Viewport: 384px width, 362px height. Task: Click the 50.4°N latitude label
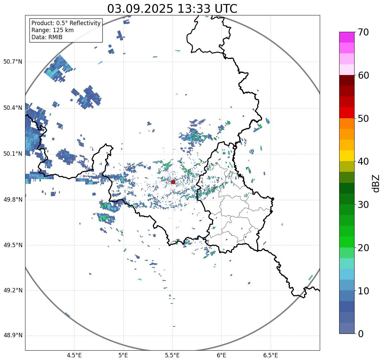click(13, 108)
